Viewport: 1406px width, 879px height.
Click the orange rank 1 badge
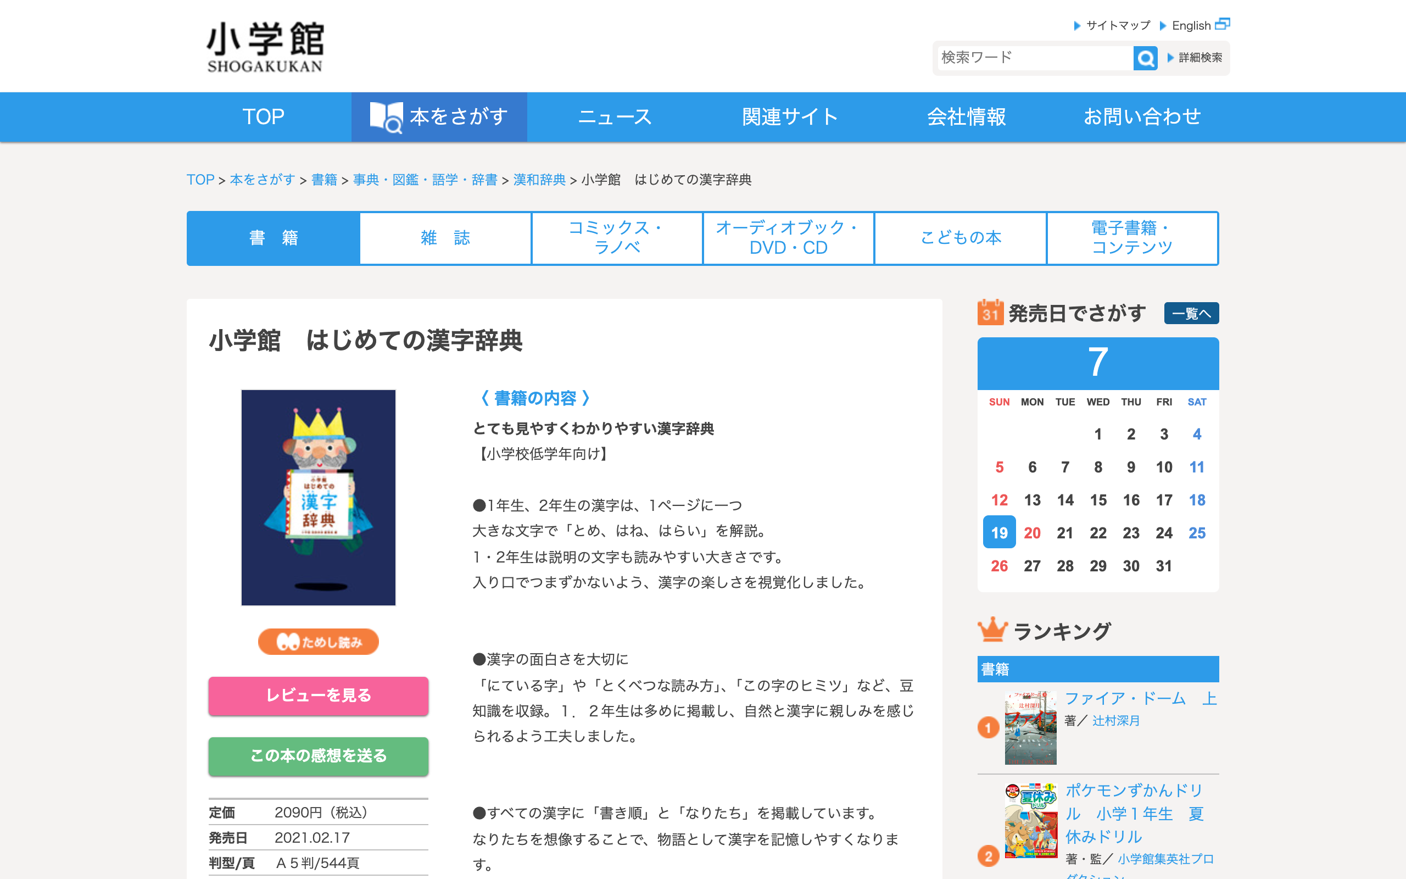[987, 727]
